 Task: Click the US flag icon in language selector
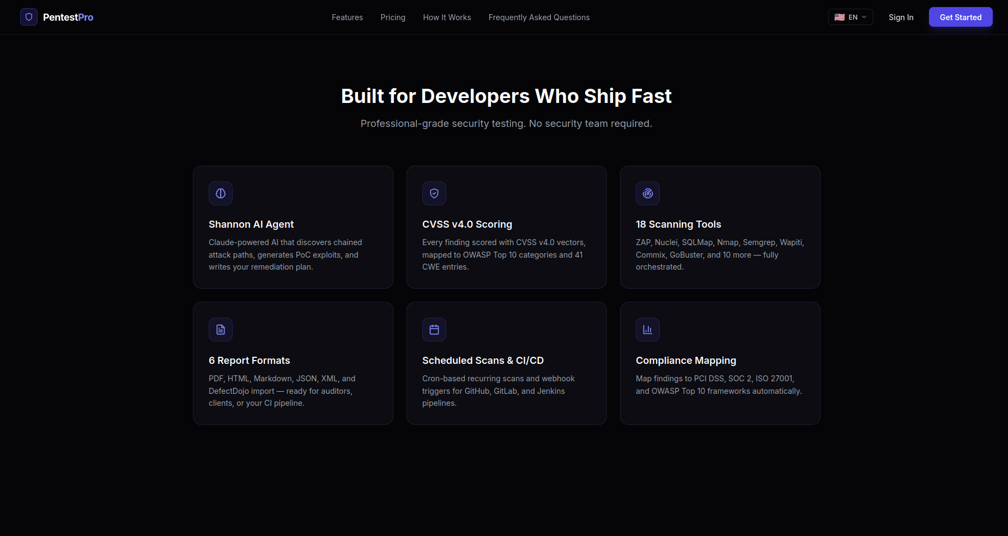(x=840, y=17)
